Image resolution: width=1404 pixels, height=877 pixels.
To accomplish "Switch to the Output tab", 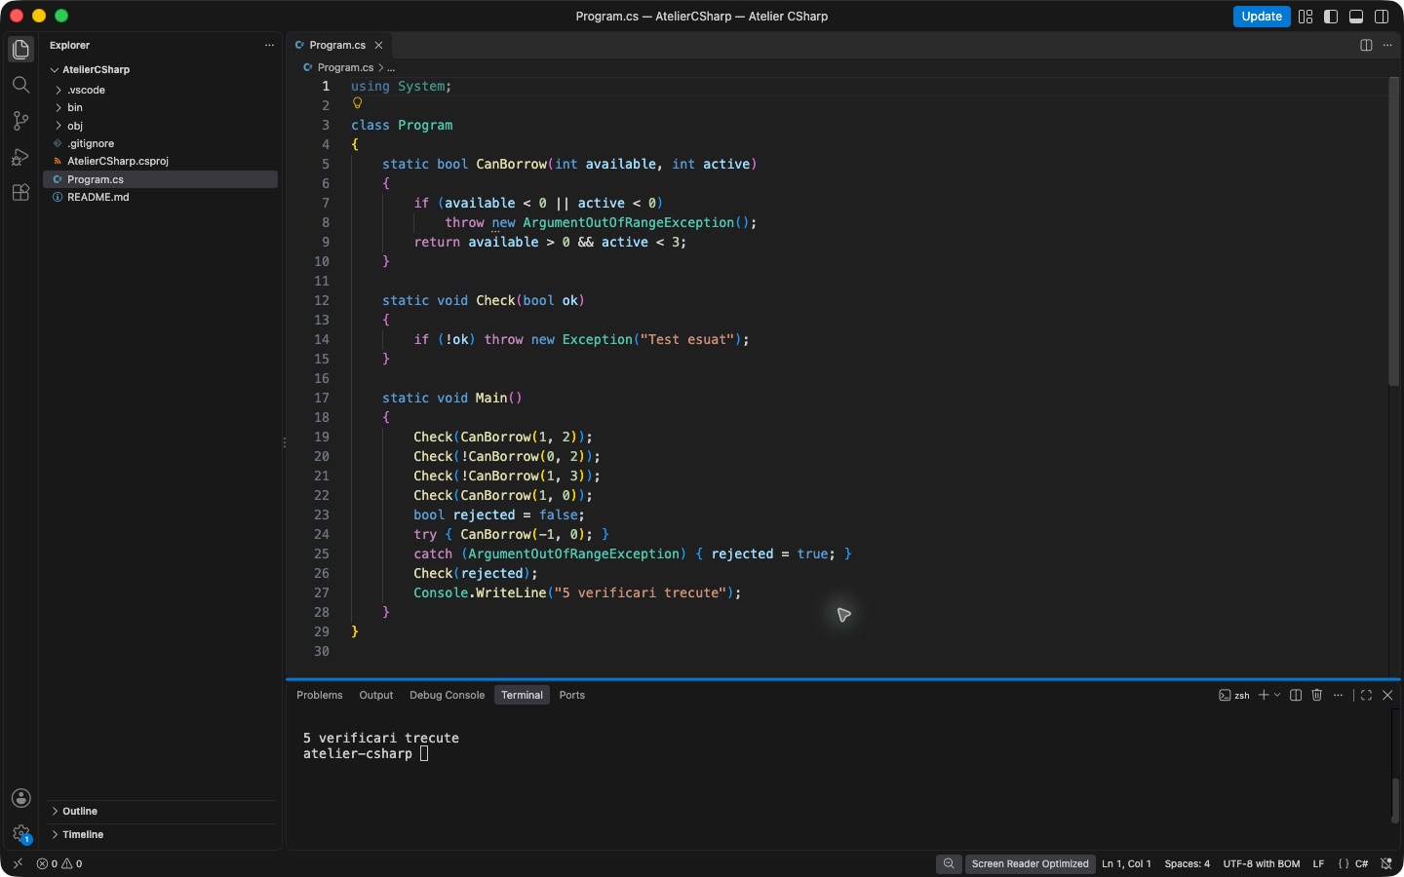I will 376,695.
